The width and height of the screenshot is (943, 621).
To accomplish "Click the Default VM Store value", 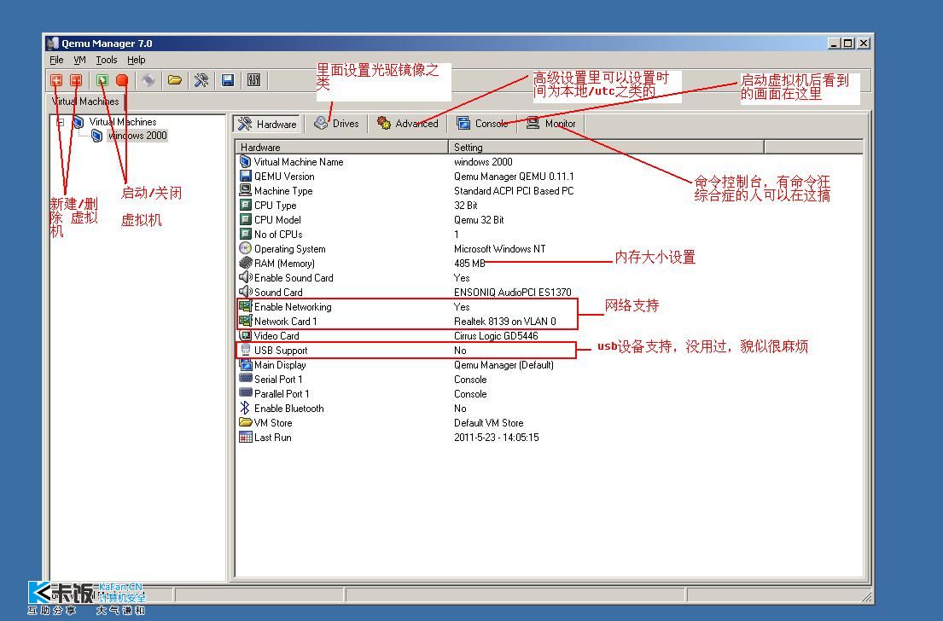I will point(489,422).
